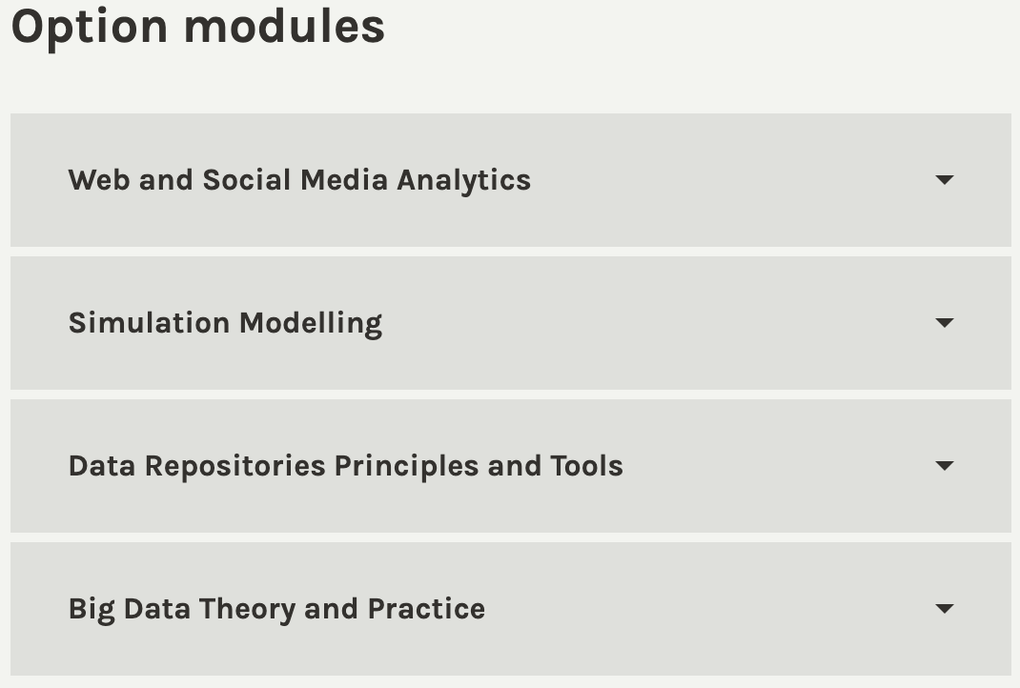Image resolution: width=1020 pixels, height=688 pixels.
Task: Open the first option module row
Action: (510, 180)
